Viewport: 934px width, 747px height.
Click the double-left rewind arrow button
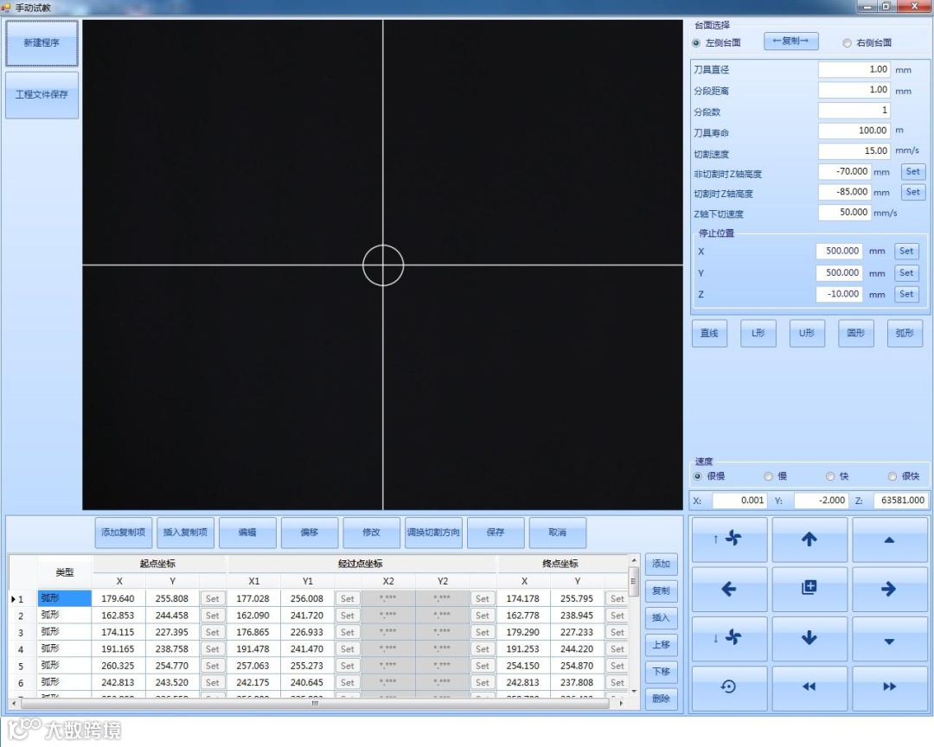coord(809,688)
